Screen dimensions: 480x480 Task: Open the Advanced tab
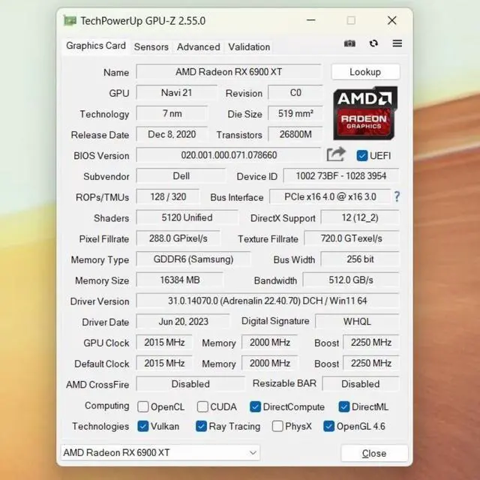(x=198, y=46)
